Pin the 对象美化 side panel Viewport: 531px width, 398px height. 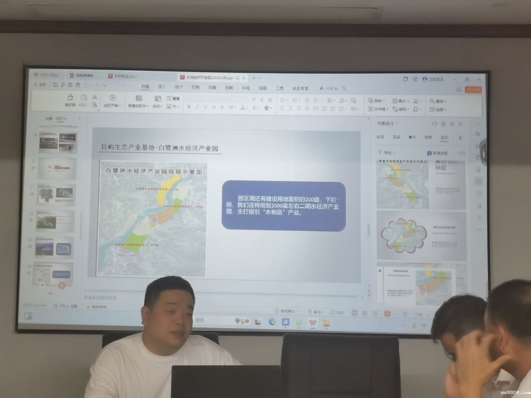coord(452,124)
